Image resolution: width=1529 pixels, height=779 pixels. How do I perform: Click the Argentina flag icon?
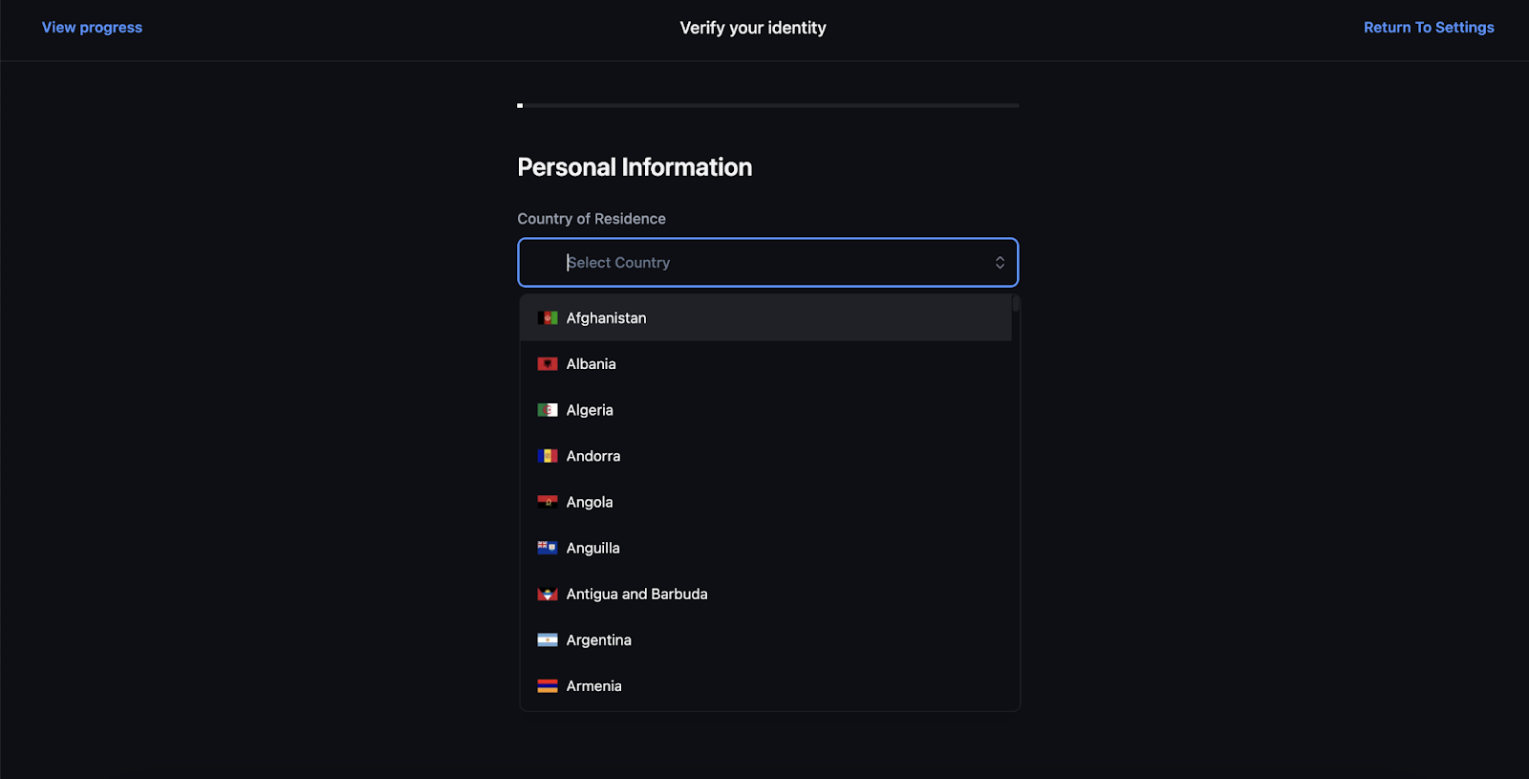coord(547,640)
